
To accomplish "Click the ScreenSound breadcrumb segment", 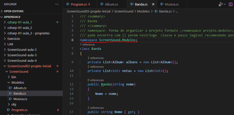I will point(124,11).
